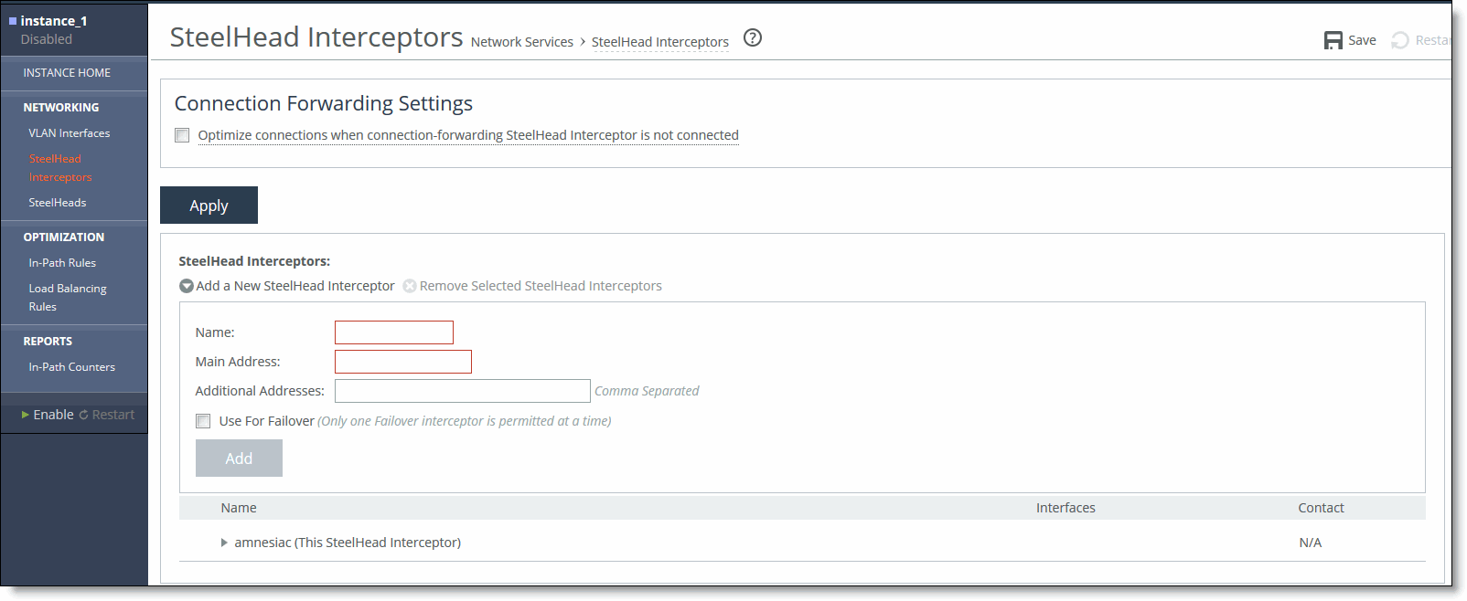Screen dimensions: 1467x601
Task: Click the Apply button
Action: tap(209, 206)
